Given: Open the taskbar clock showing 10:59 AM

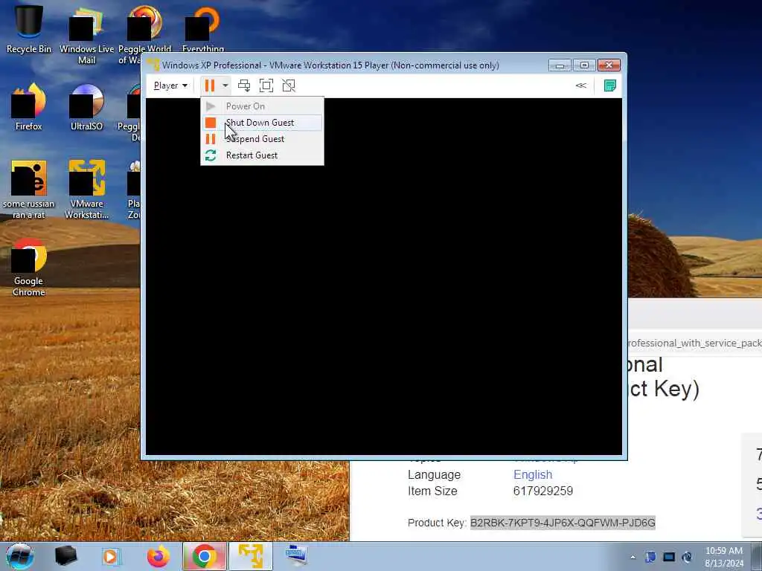Looking at the screenshot, I should (724, 557).
